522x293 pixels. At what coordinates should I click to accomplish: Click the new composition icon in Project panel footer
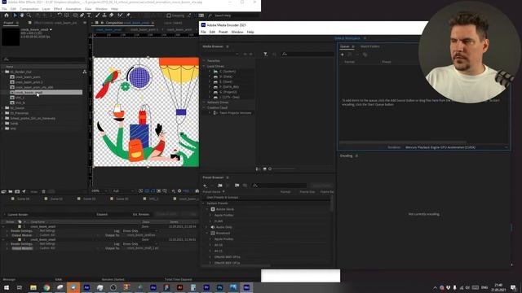pyautogui.click(x=17, y=192)
